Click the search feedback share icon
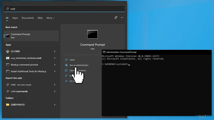Viewport: 214px width, 120px height. click(116, 18)
